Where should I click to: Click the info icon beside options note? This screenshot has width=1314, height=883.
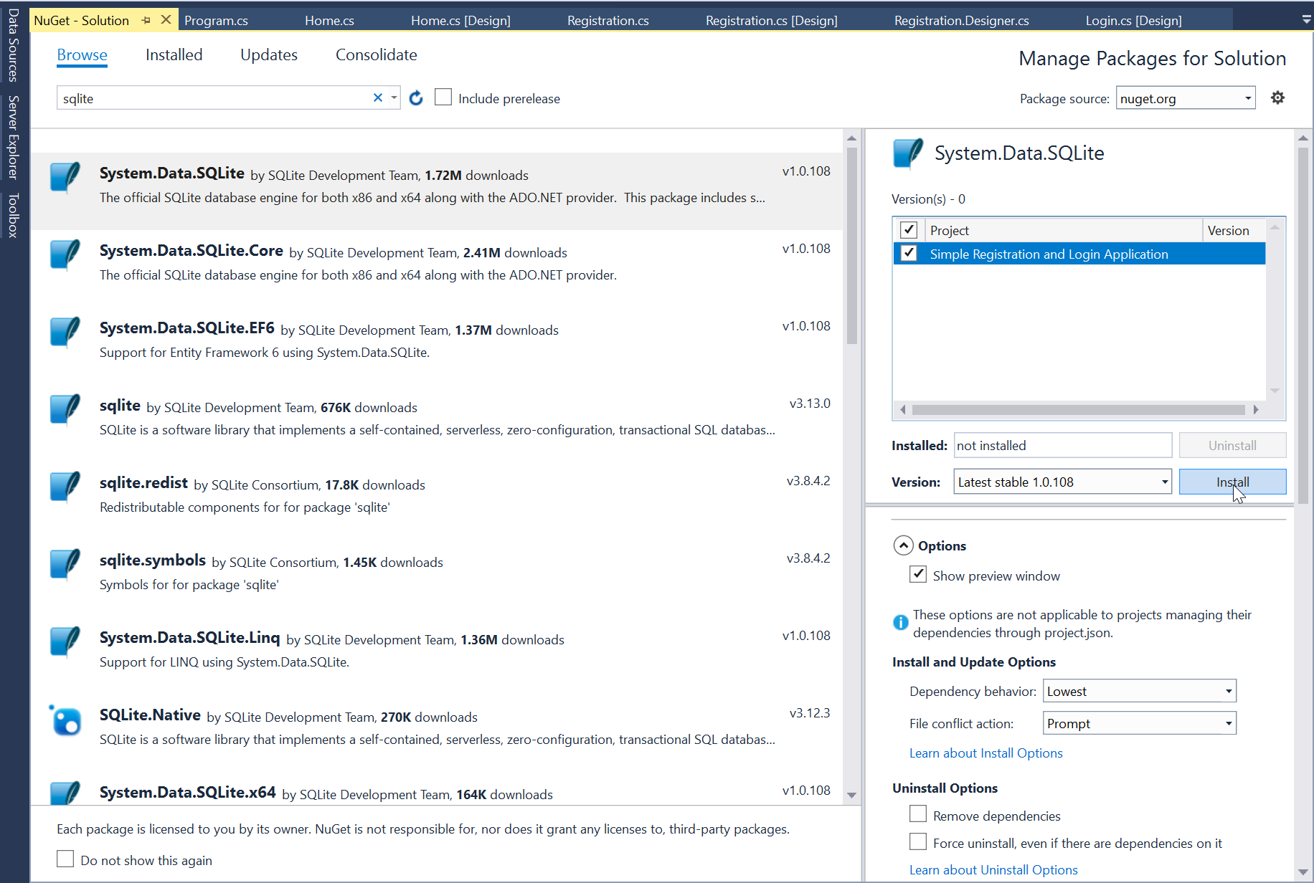tap(900, 622)
